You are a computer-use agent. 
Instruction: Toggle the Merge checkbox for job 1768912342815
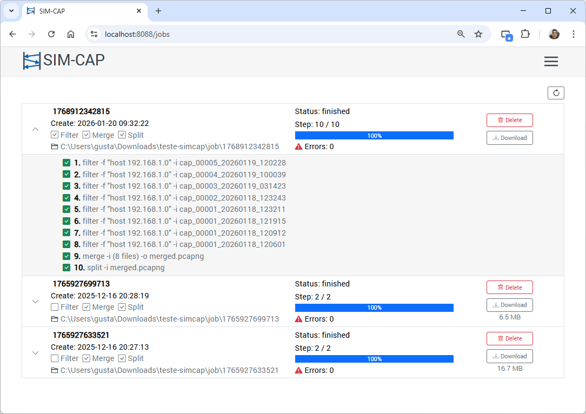86,135
